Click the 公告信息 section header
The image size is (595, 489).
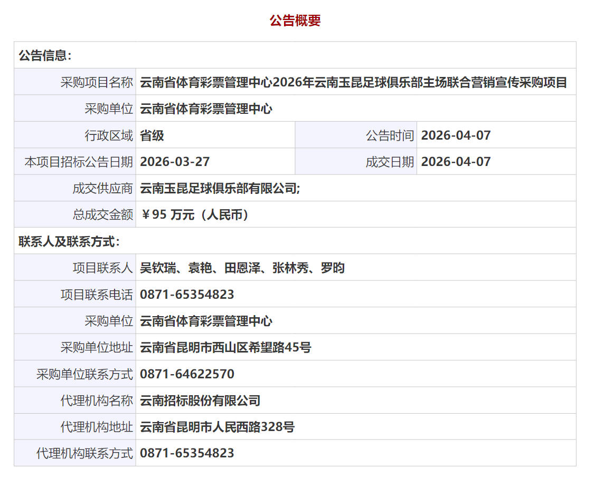click(x=45, y=55)
